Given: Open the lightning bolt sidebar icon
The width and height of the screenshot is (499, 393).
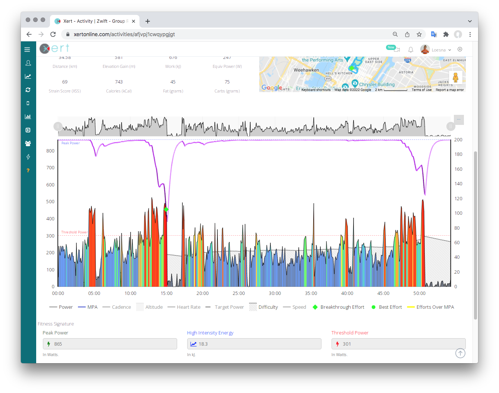Looking at the screenshot, I should tap(28, 157).
